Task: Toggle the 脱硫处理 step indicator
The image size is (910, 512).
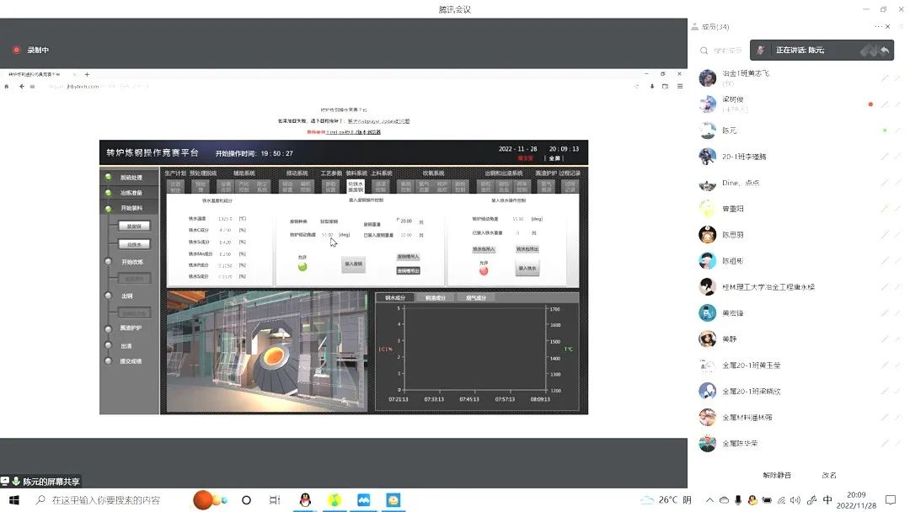Action: [x=108, y=178]
